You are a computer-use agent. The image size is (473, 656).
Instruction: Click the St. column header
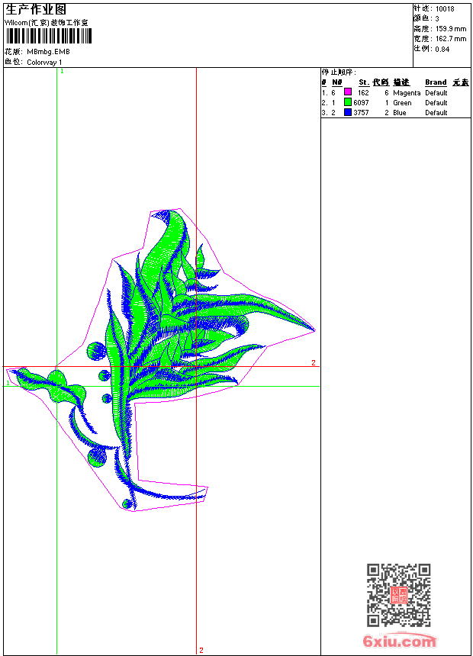coord(364,82)
